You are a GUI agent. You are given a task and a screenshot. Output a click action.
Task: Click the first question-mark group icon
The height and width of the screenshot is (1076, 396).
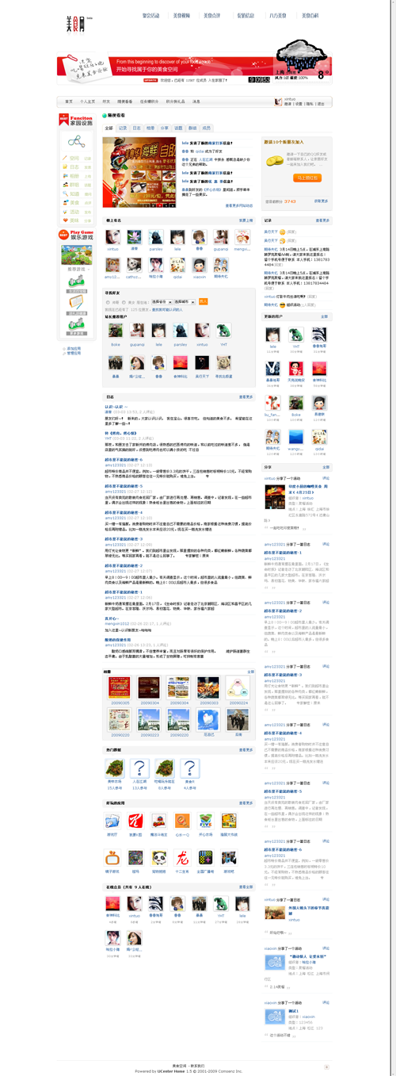[x=139, y=768]
